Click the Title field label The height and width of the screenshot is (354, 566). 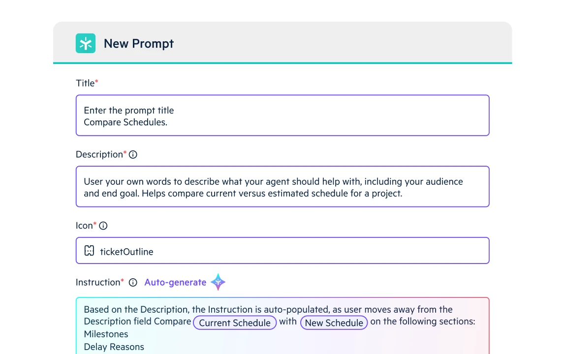pyautogui.click(x=85, y=83)
